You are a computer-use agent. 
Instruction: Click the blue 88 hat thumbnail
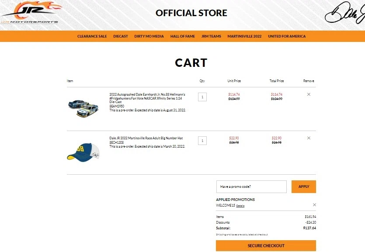click(x=83, y=152)
